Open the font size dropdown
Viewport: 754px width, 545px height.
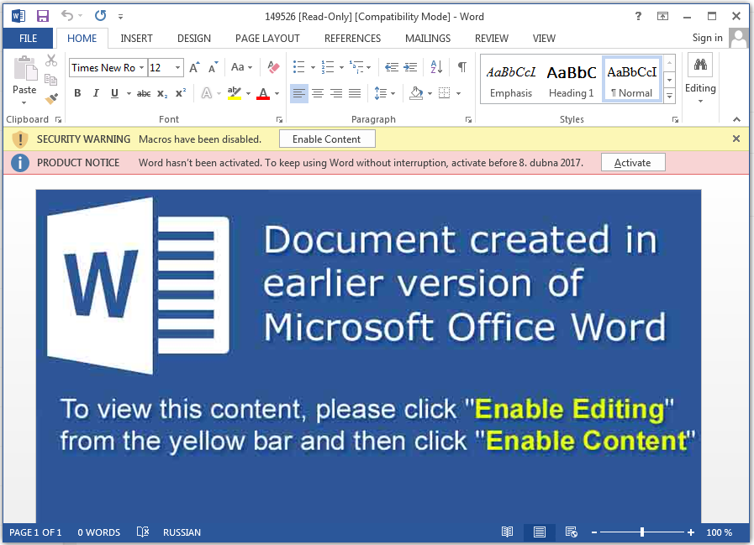pyautogui.click(x=178, y=68)
